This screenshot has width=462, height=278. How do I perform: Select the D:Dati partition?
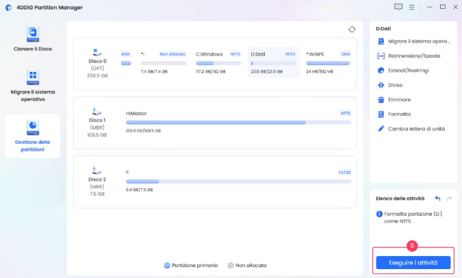pos(273,62)
